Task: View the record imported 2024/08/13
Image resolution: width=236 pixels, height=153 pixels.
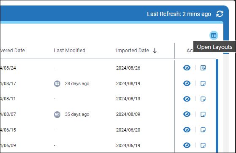Action: 187,99
